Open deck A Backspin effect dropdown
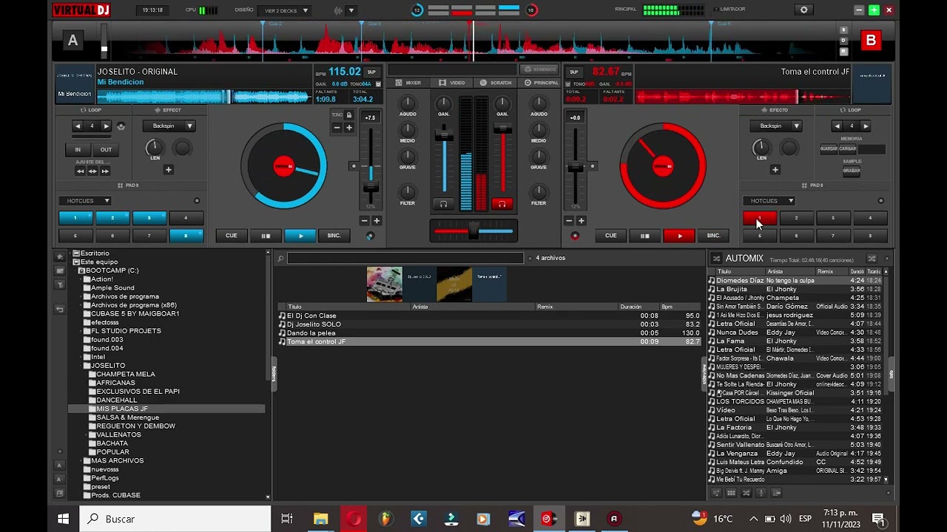The image size is (947, 532). (169, 126)
